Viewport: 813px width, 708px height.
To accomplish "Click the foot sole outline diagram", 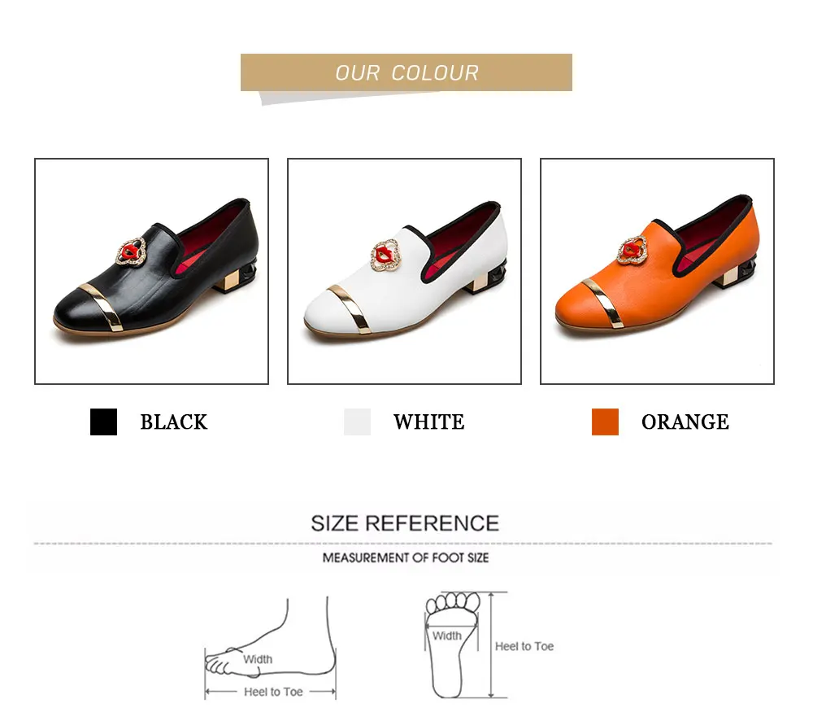I will tap(451, 645).
